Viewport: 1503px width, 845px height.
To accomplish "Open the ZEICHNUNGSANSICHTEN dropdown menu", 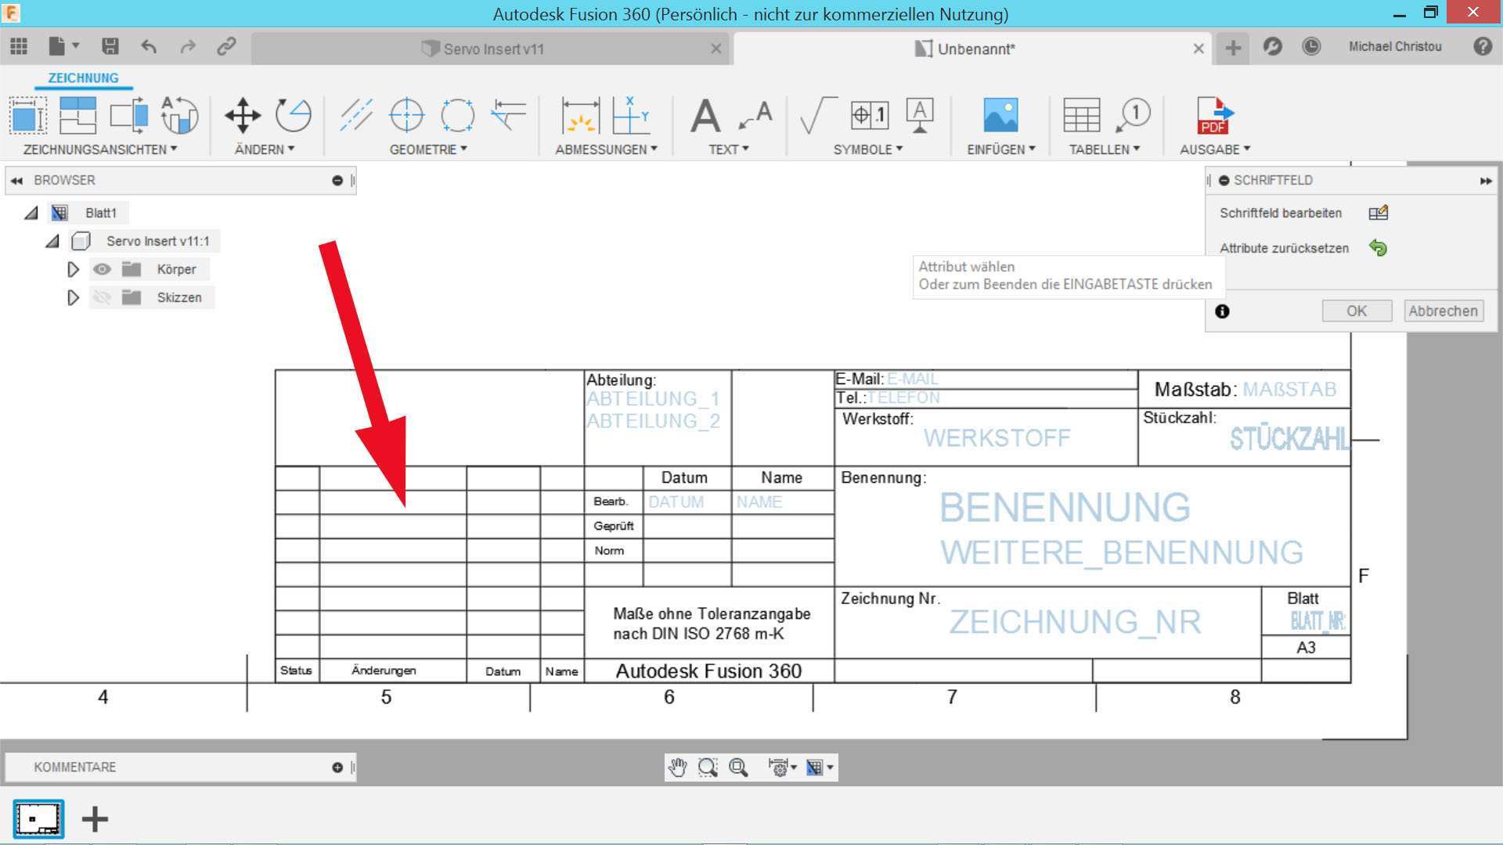I will (99, 149).
